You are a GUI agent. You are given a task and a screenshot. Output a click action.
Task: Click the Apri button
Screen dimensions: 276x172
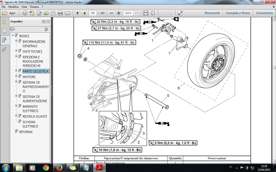click(11, 13)
